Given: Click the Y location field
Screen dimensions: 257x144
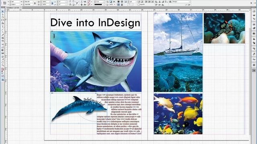Looking at the screenshot, I should click(15, 4).
